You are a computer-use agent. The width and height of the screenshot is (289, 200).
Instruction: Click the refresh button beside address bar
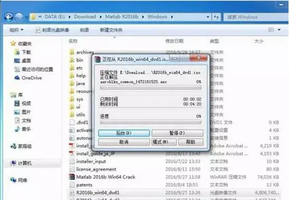pyautogui.click(x=216, y=17)
